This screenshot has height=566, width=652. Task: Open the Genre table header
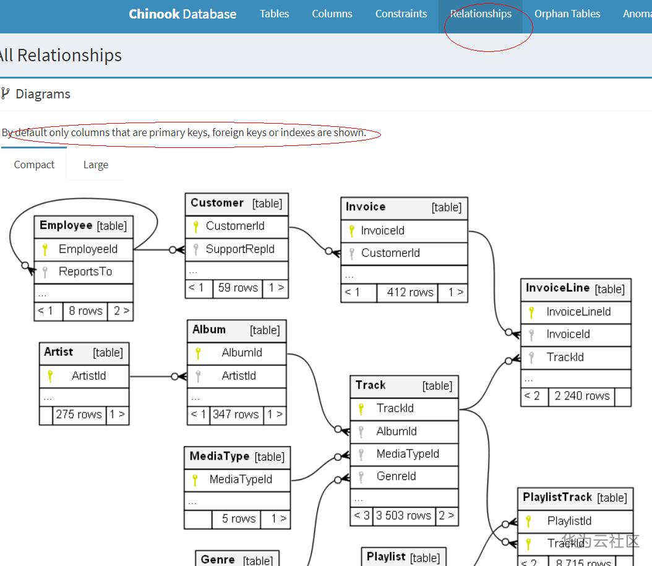(x=237, y=559)
